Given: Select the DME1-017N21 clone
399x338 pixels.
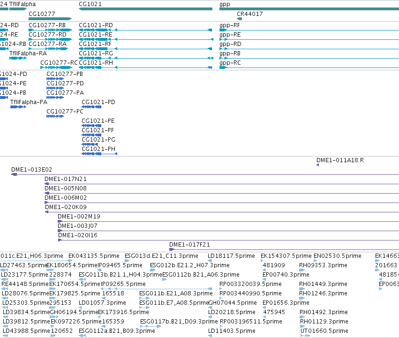Looking at the screenshot, I should point(222,184).
